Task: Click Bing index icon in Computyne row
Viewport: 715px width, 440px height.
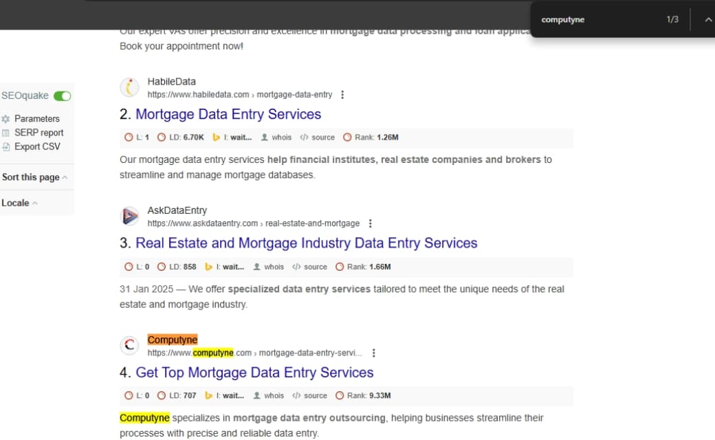Action: coord(208,396)
